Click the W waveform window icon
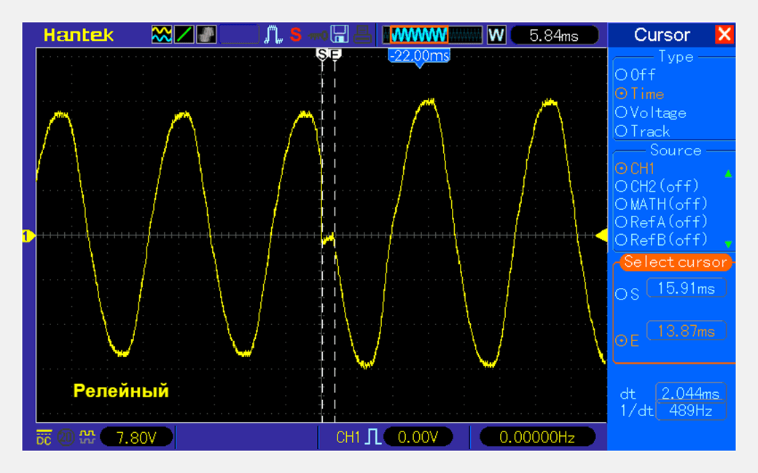 [x=496, y=34]
